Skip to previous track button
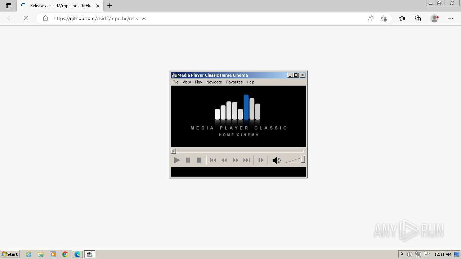 [x=213, y=160]
